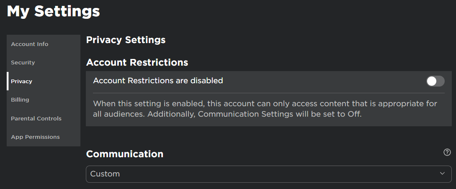456x189 pixels.
Task: Toggle the Account Restrictions switch
Action: 435,81
